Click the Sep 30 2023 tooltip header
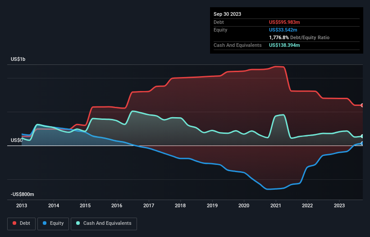This screenshot has height=237, width=370. (x=227, y=14)
